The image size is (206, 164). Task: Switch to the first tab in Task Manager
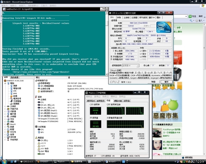coord(91,101)
